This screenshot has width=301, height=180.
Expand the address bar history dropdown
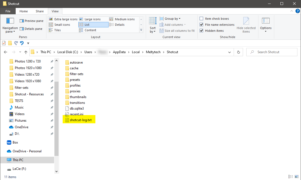pyautogui.click(x=230, y=52)
